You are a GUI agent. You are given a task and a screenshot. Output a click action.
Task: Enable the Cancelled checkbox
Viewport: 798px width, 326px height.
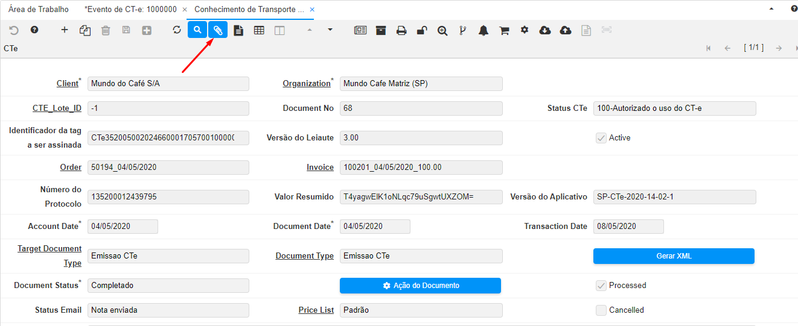click(x=601, y=310)
